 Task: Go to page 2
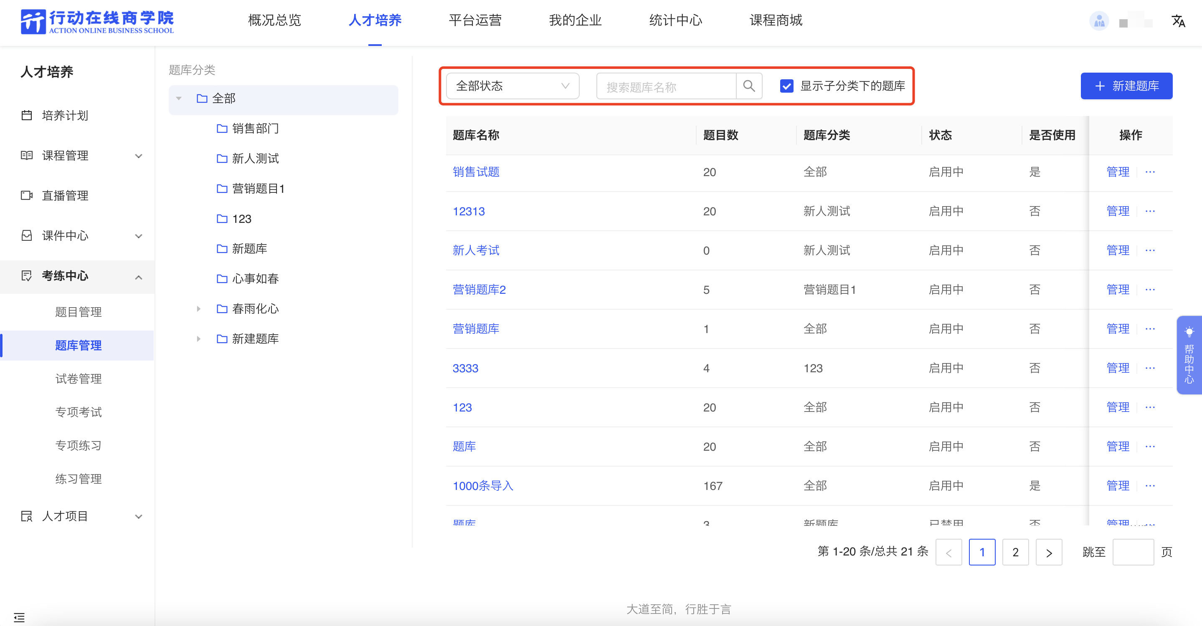coord(1015,553)
